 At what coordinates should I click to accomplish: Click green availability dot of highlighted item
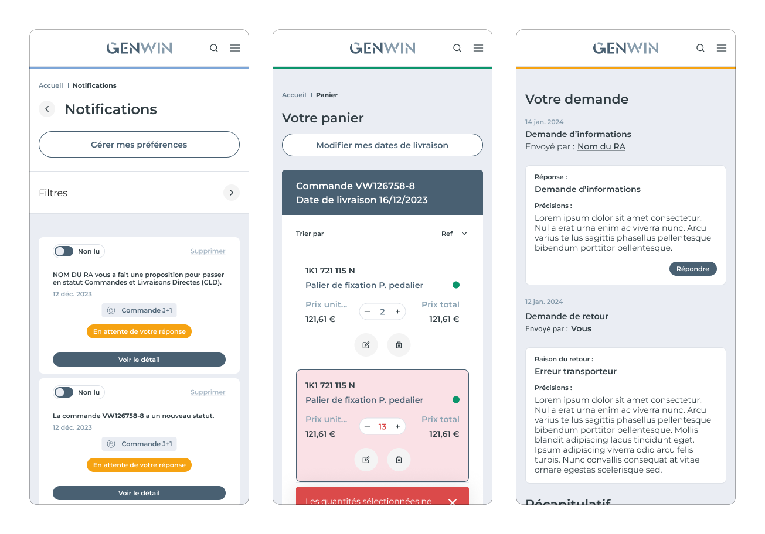coord(456,400)
